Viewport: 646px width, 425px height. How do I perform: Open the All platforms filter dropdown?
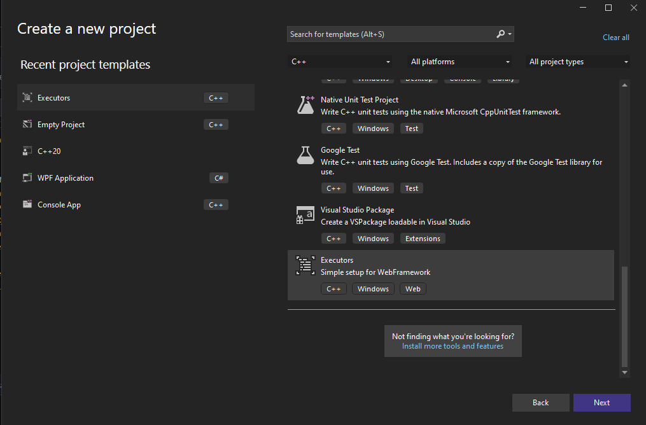click(x=460, y=62)
